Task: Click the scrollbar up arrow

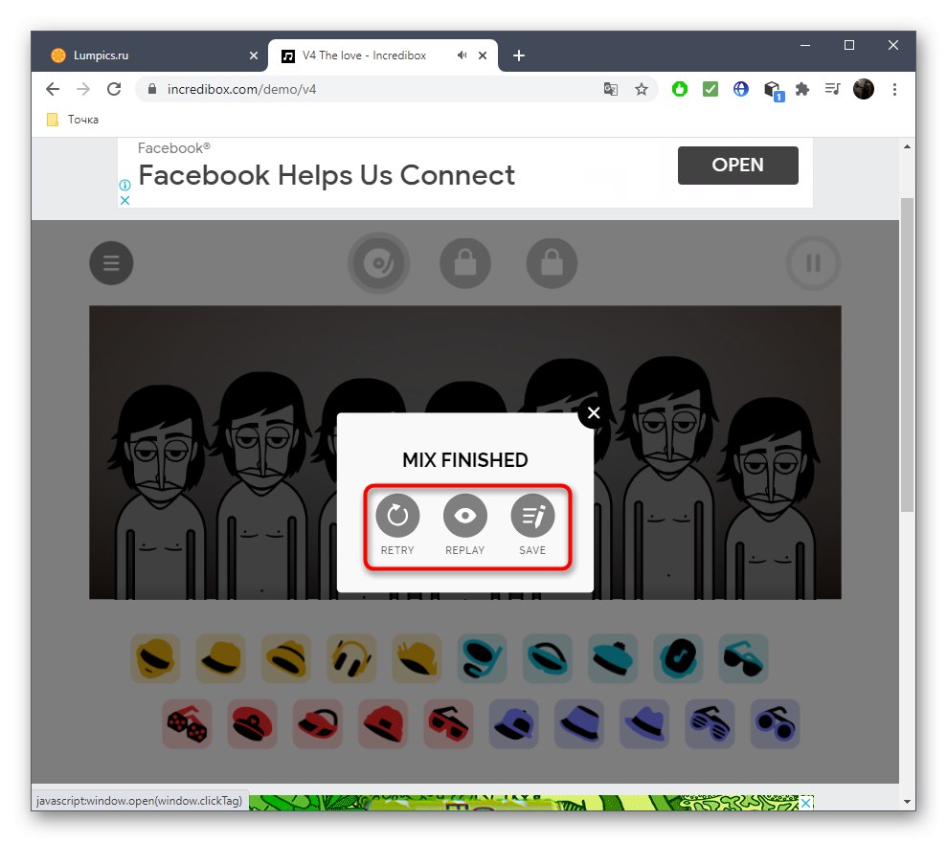Action: click(907, 146)
